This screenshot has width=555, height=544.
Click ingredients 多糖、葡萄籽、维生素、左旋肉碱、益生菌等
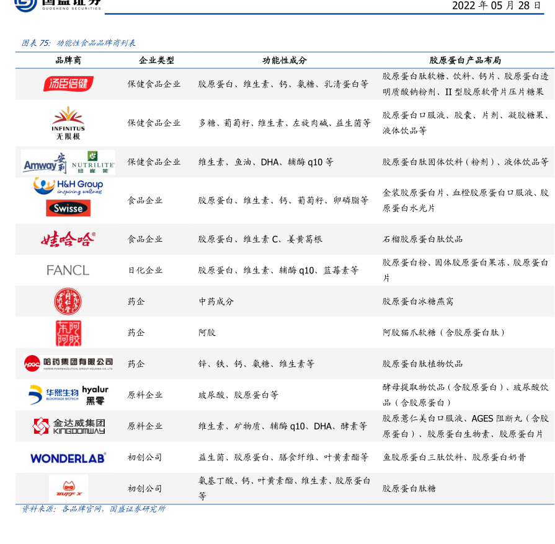pos(285,123)
